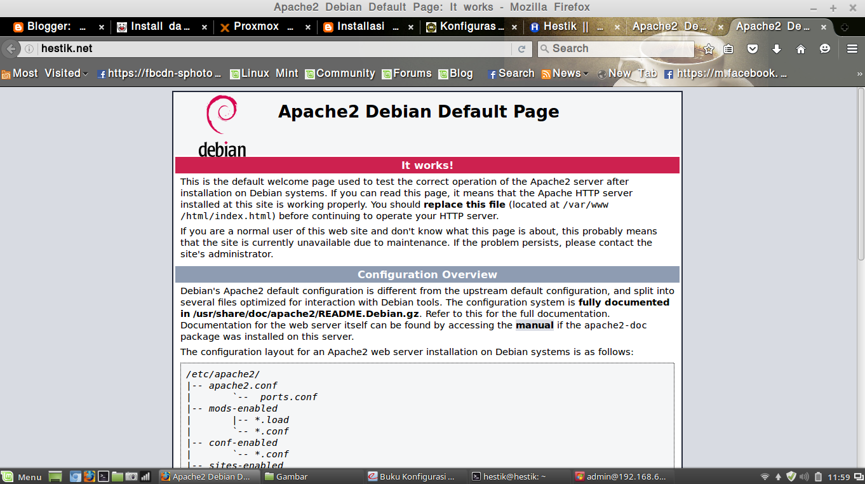Image resolution: width=865 pixels, height=484 pixels.
Task: Save the page to Pocket
Action: click(x=753, y=49)
